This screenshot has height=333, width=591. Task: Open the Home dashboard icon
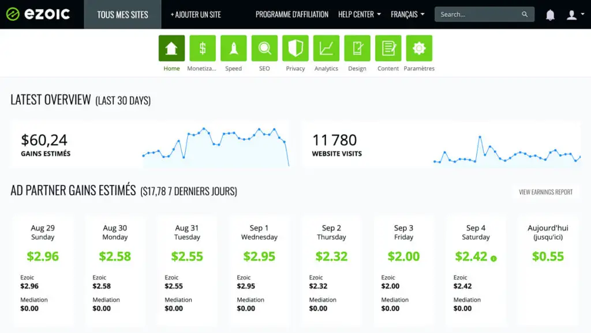tap(171, 48)
